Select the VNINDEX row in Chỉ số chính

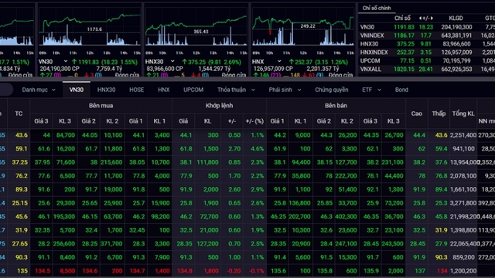426,36
